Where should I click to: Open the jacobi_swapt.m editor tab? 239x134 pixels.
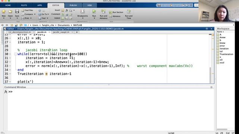click(x=61, y=32)
